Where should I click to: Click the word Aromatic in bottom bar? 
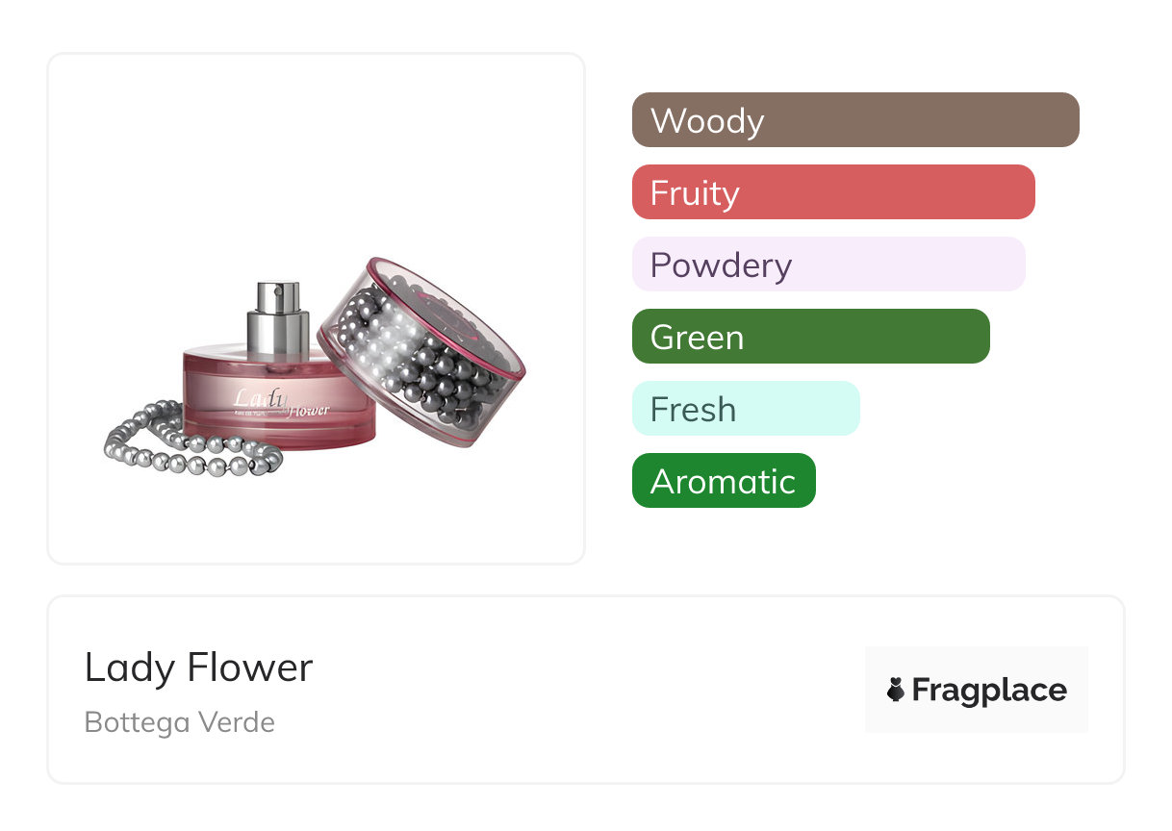(x=724, y=481)
